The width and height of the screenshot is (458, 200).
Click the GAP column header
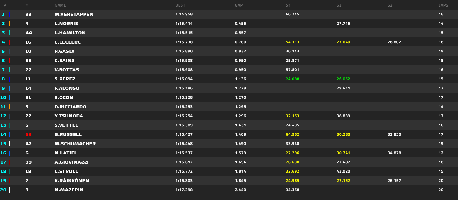[x=239, y=5]
